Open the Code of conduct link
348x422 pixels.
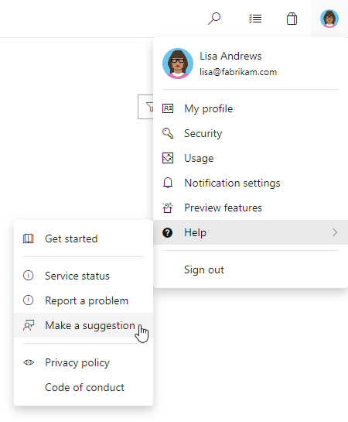coord(84,387)
